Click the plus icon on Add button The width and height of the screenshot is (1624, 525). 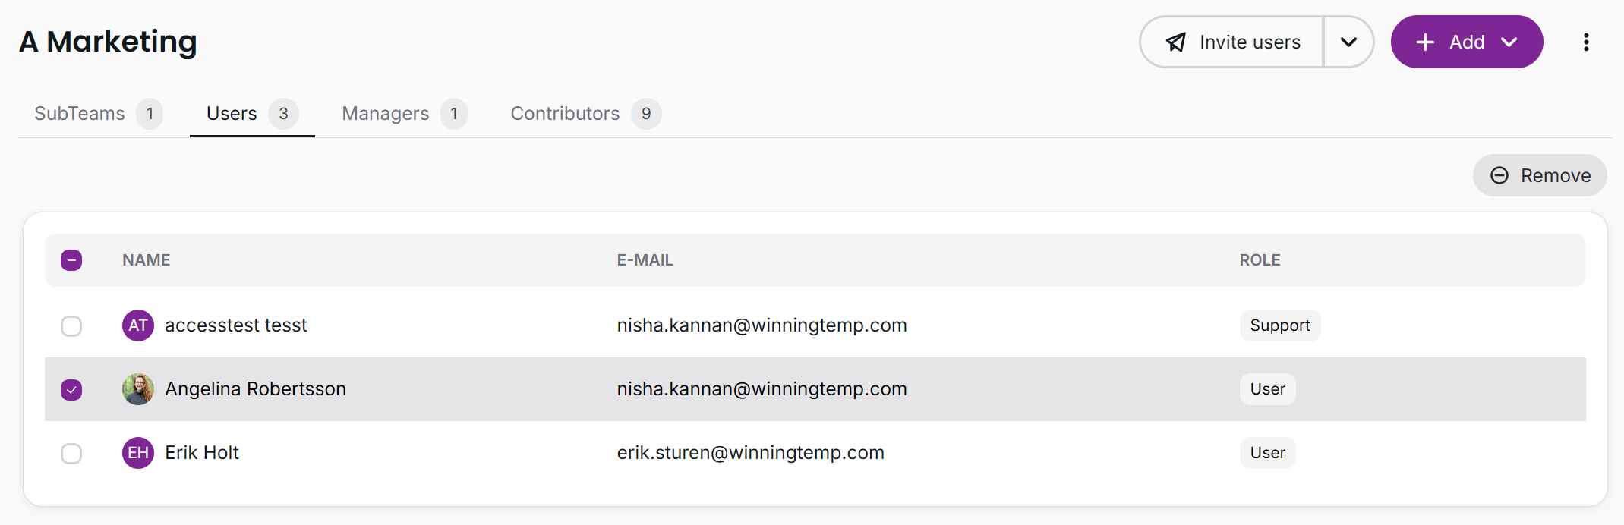[1425, 42]
